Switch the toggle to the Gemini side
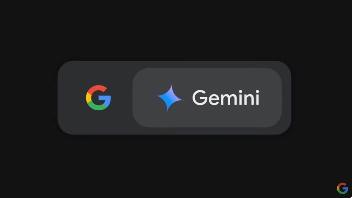Screen dimensions: 352x198 (x=207, y=98)
